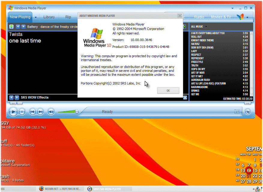
Task: Open the Radio tab
Action: click(199, 17)
